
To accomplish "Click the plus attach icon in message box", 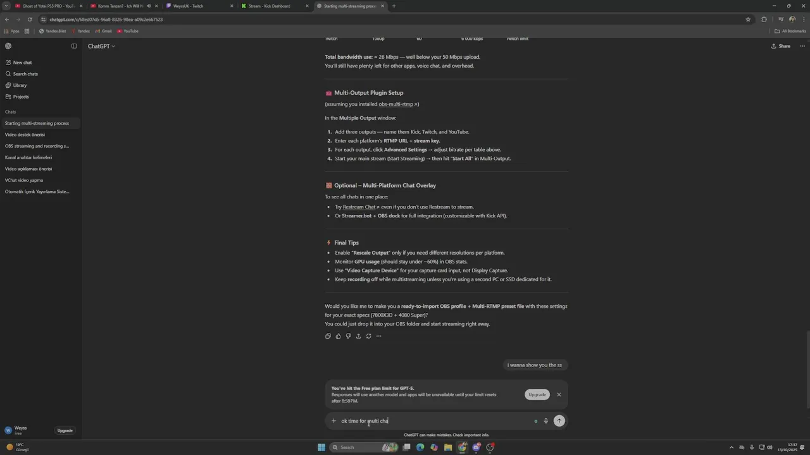I will coord(333,421).
